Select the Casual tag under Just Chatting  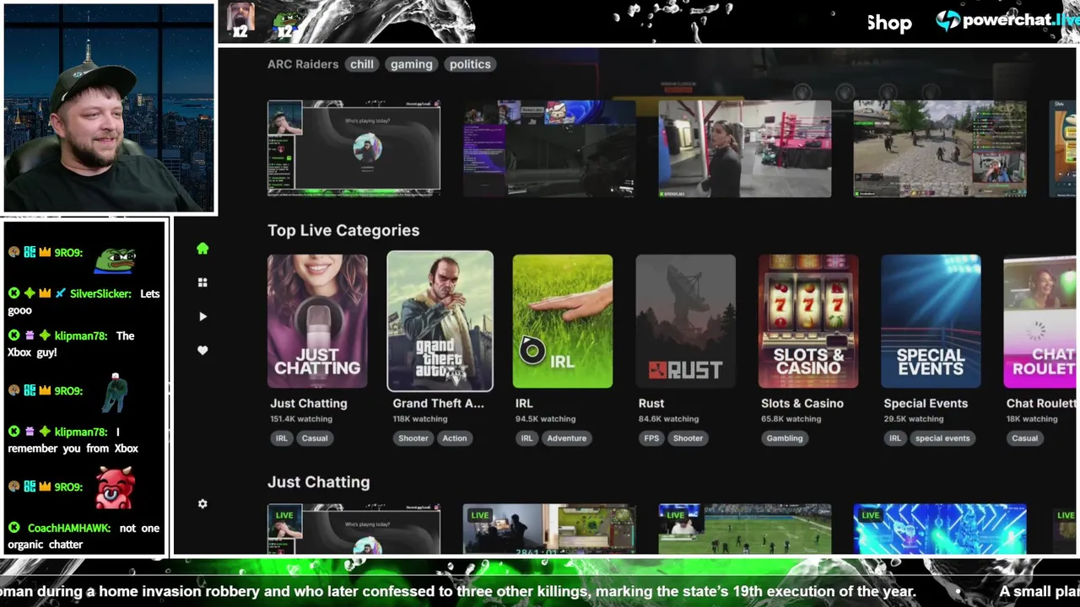click(x=315, y=438)
